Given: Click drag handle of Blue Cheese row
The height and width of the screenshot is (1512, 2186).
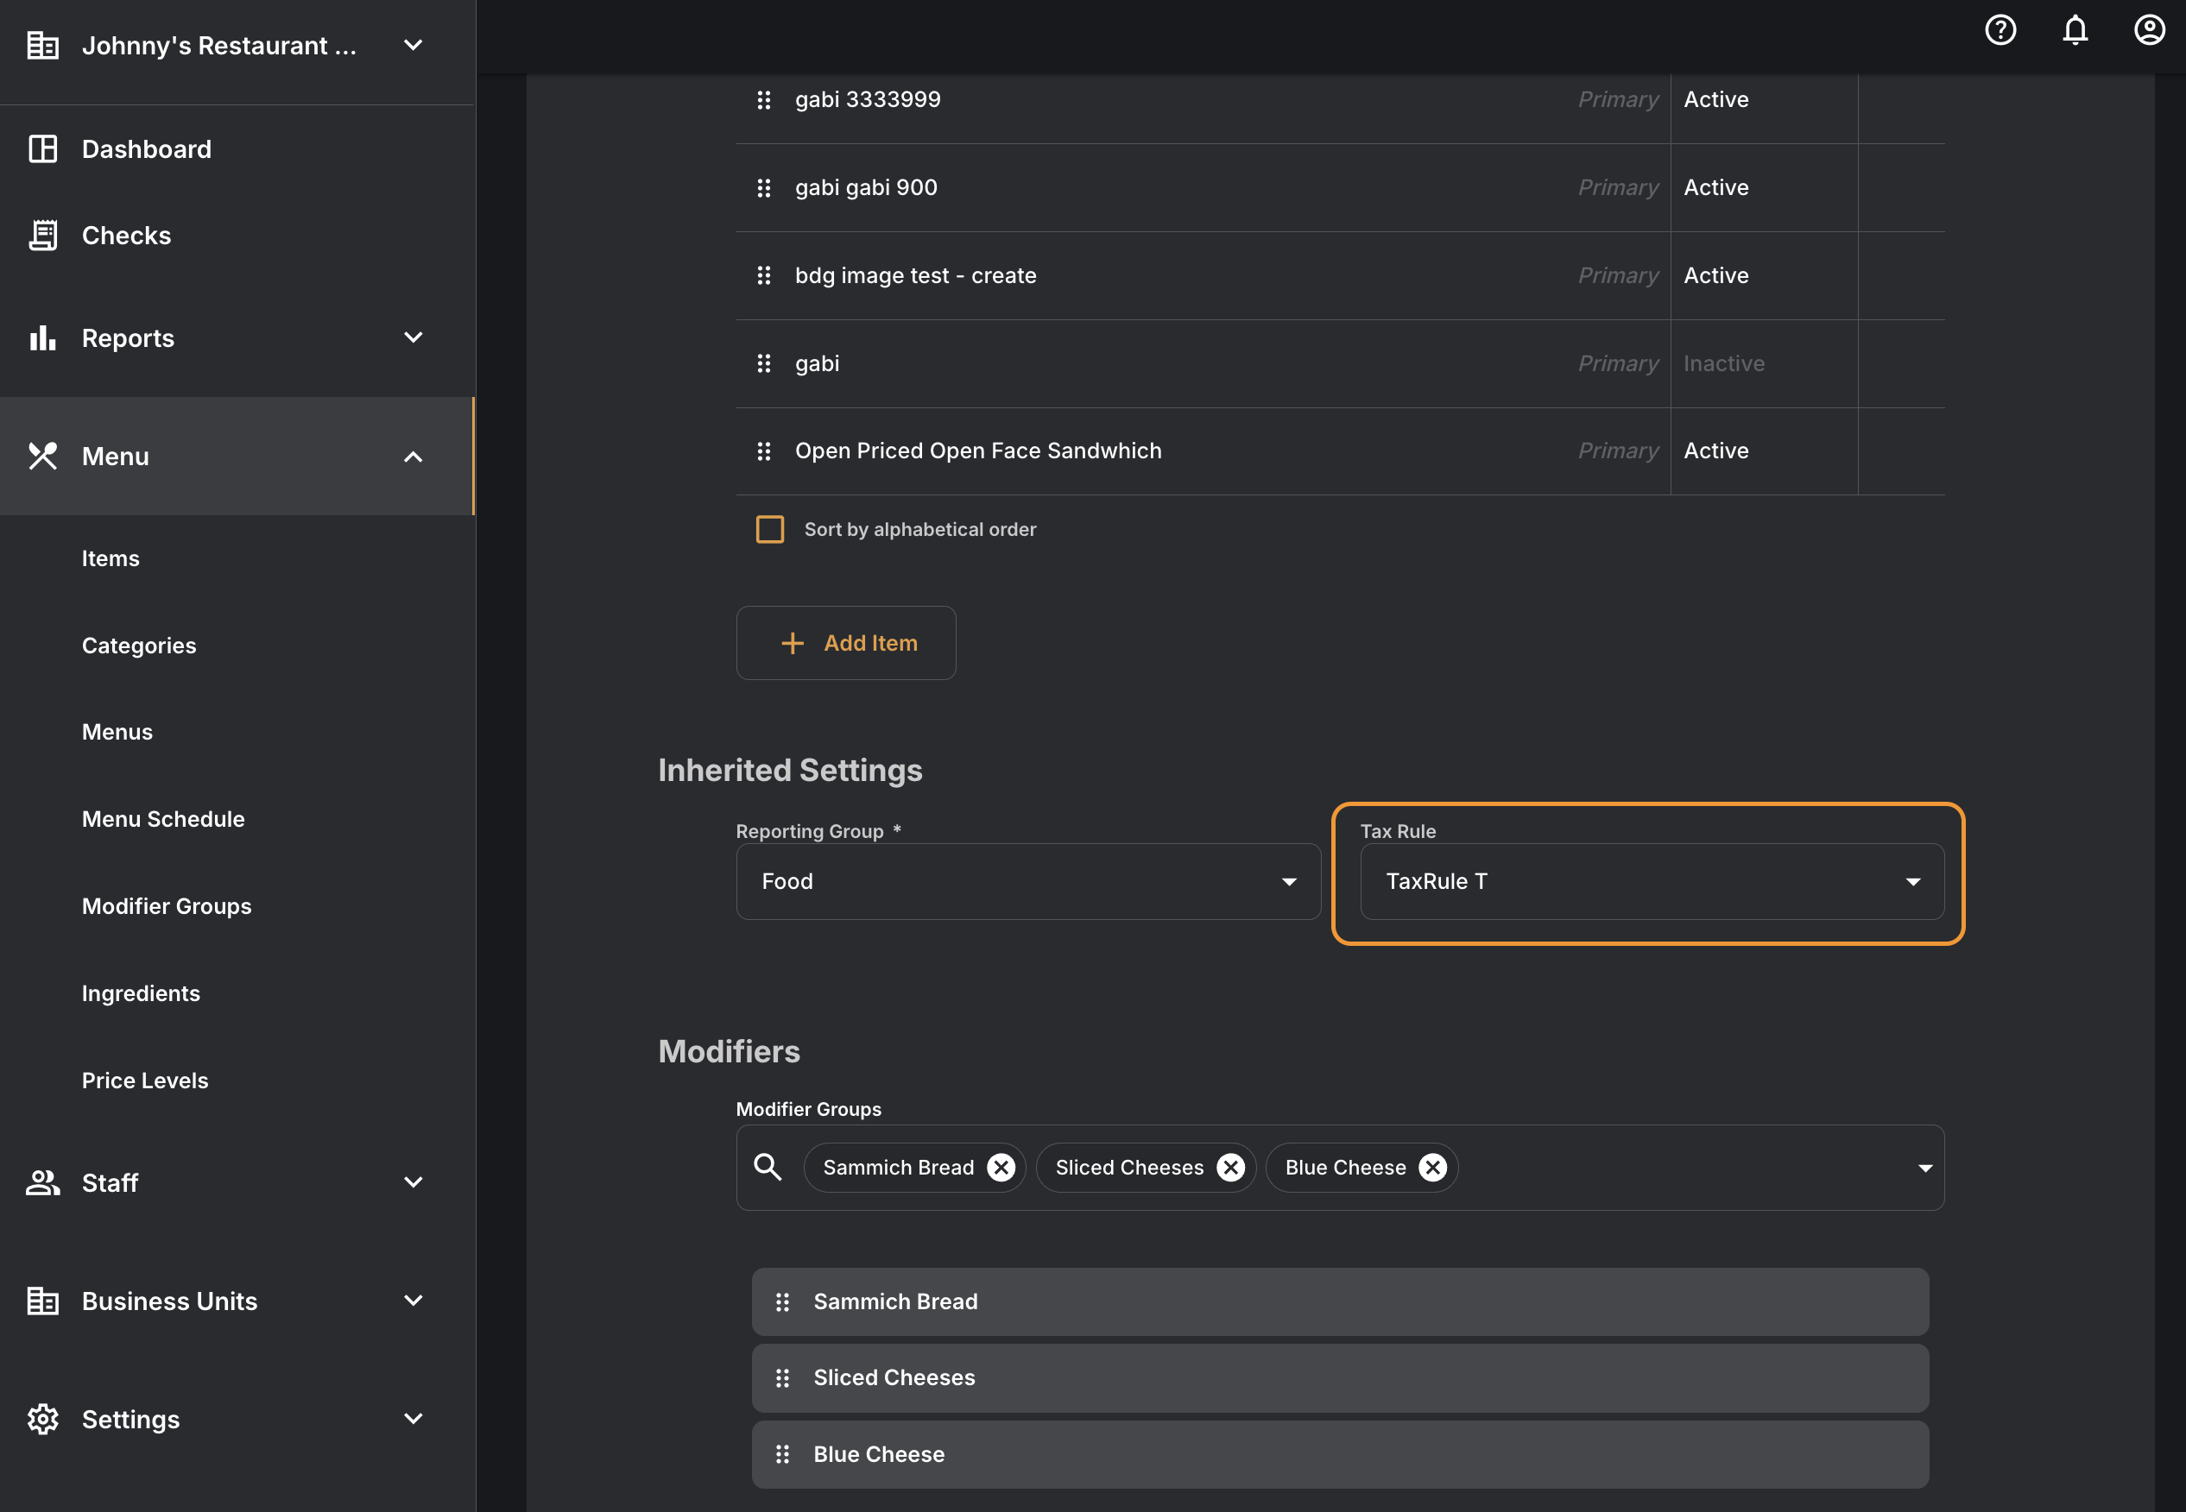Looking at the screenshot, I should [x=783, y=1454].
